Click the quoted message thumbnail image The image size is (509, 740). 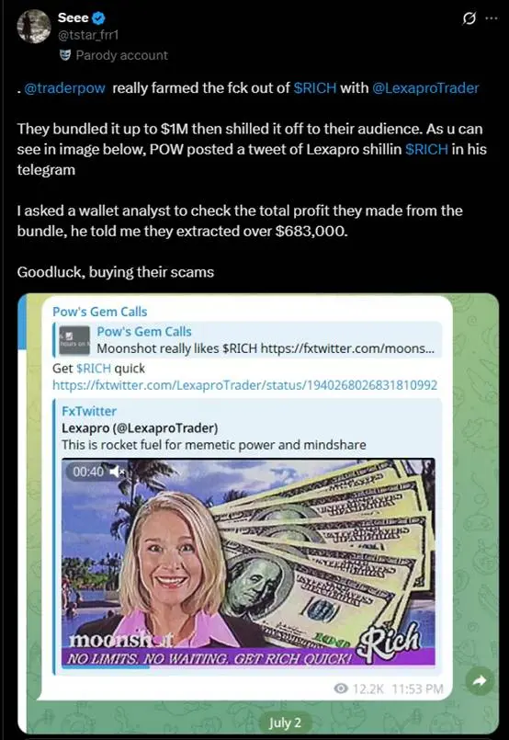point(74,340)
